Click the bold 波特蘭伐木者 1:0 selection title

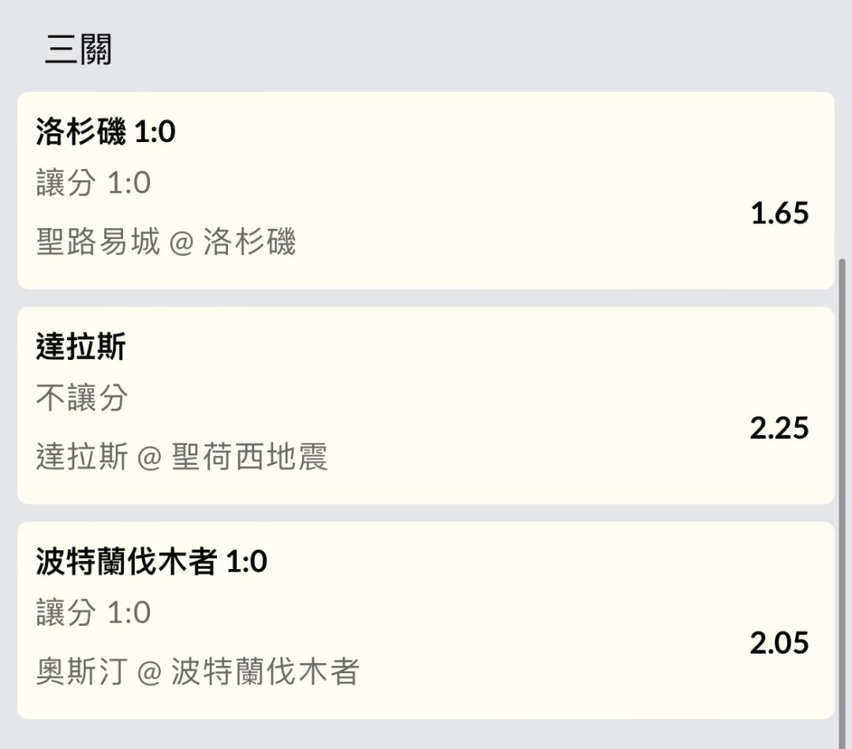point(151,561)
